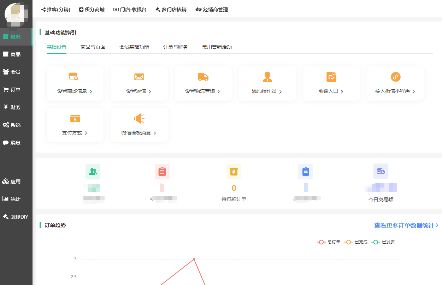Click the 待付款订单 label

[x=234, y=199]
